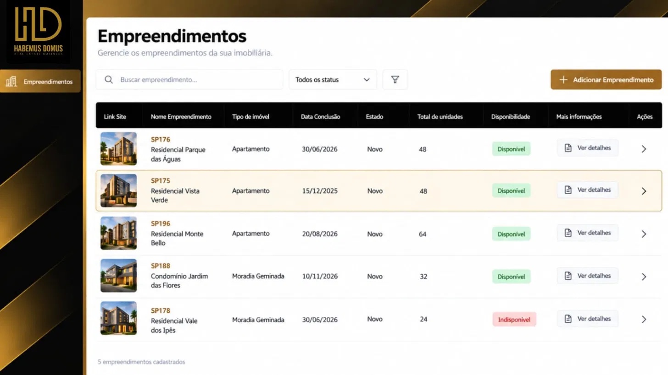Viewport: 668px width, 375px height.
Task: Open the funnel filter button
Action: click(x=395, y=80)
